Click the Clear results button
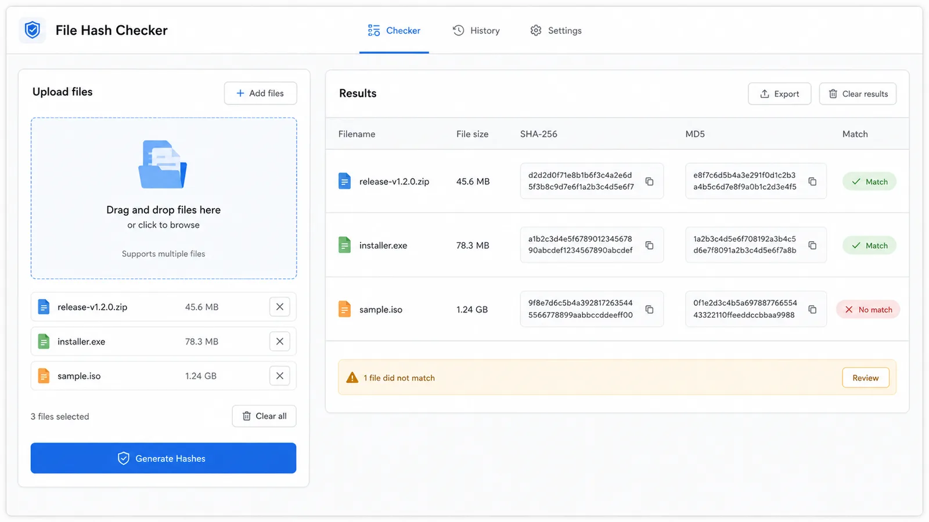The height and width of the screenshot is (522, 929). (x=858, y=94)
